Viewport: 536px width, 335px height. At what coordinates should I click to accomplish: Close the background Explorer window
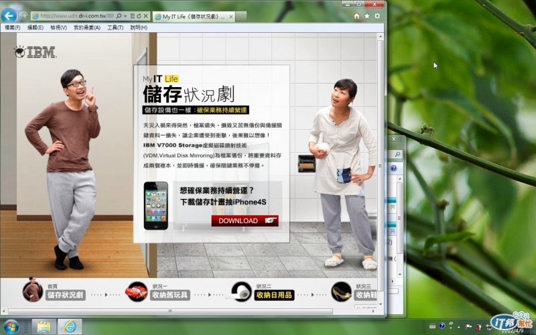tap(394, 139)
